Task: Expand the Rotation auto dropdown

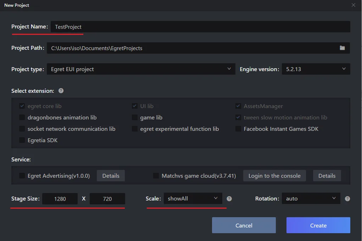Action: click(x=311, y=198)
